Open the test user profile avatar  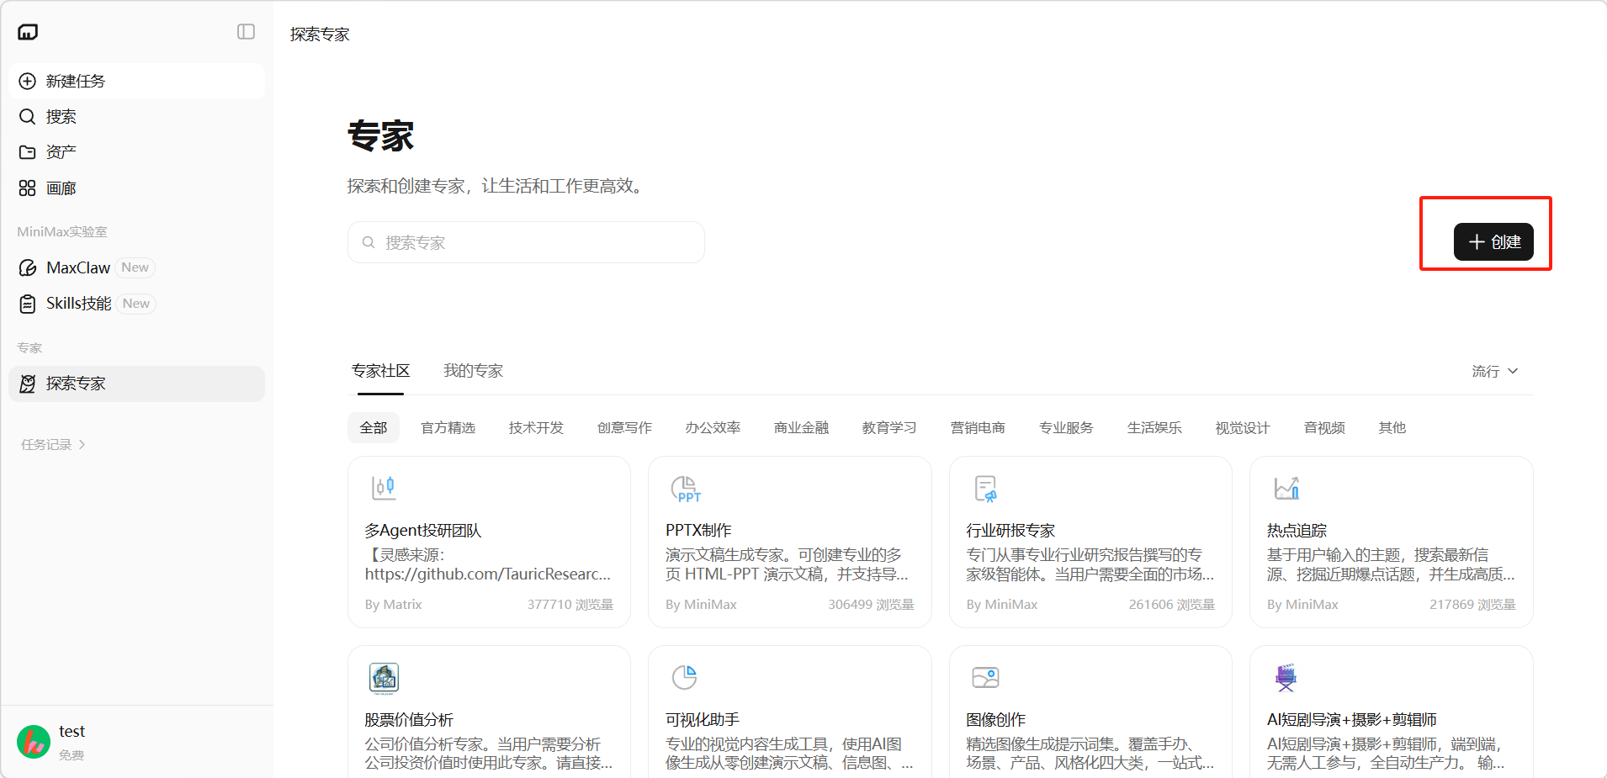[x=34, y=742]
